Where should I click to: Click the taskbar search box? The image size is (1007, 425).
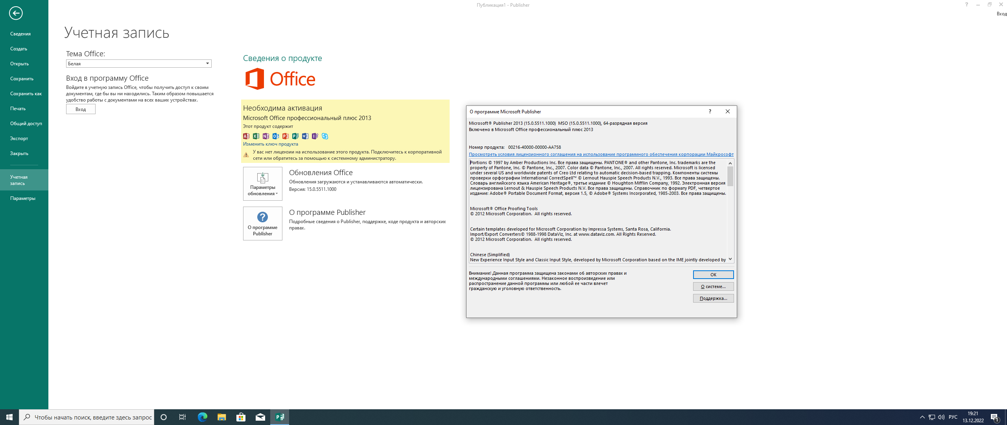(x=87, y=417)
